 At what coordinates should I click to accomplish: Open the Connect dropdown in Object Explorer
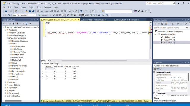point(7,24)
